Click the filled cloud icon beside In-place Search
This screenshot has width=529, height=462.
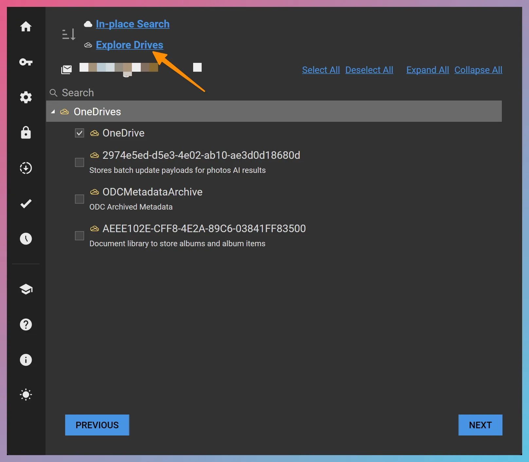click(x=88, y=24)
